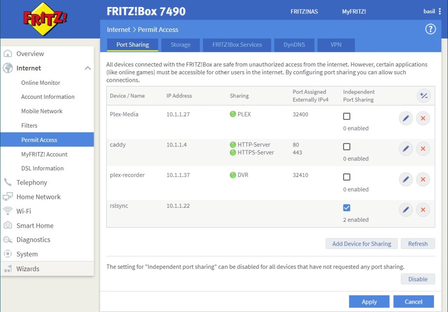Screen dimensions: 448x312
Task: Click the green DVR status indicator
Action: pyautogui.click(x=233, y=175)
